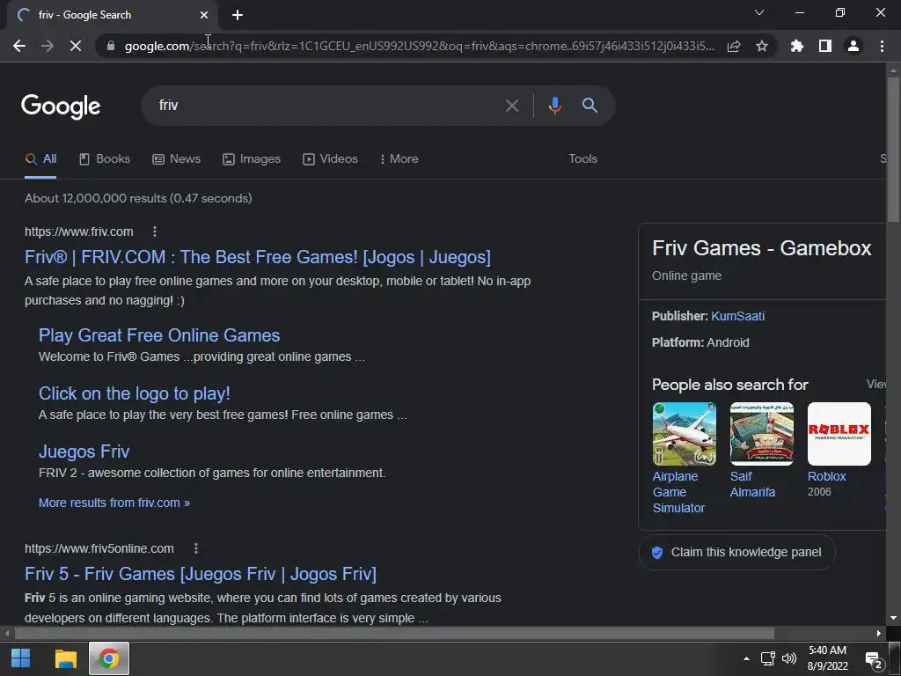Open Airplane Game Simulator thumbnail
The height and width of the screenshot is (676, 901).
685,434
